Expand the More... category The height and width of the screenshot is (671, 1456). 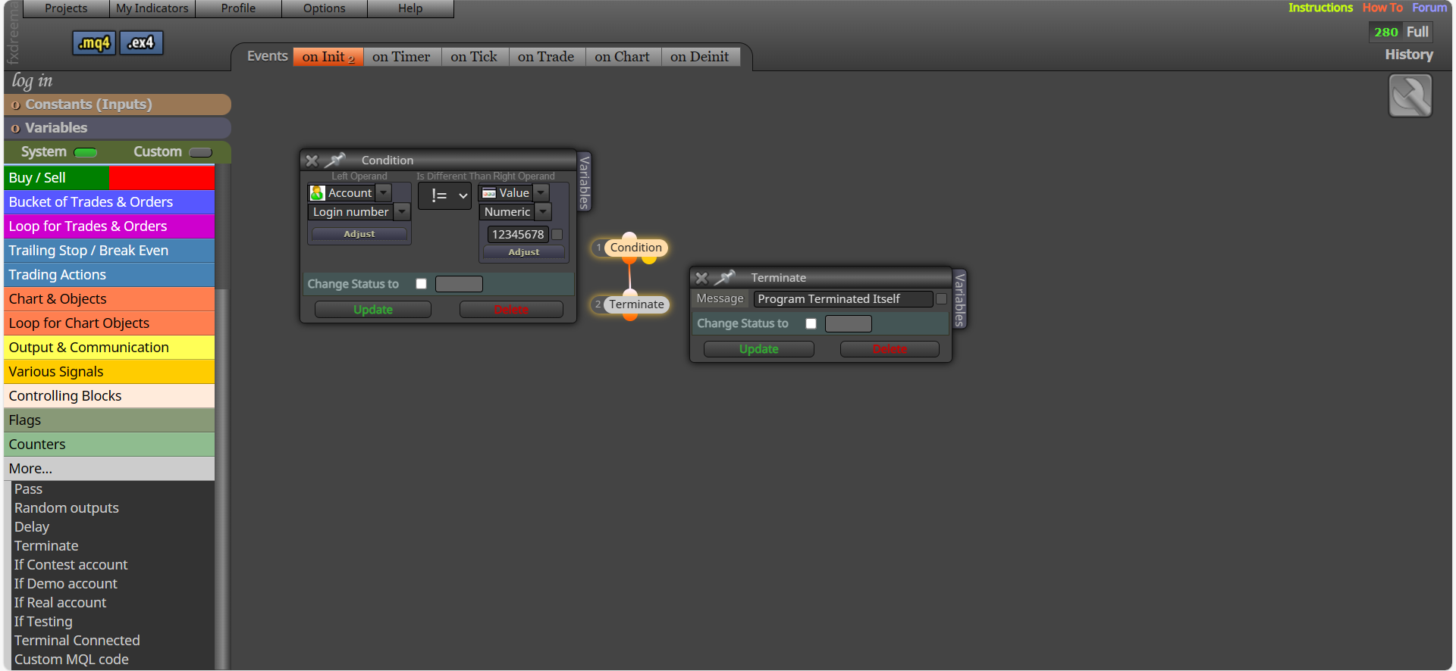click(x=109, y=469)
